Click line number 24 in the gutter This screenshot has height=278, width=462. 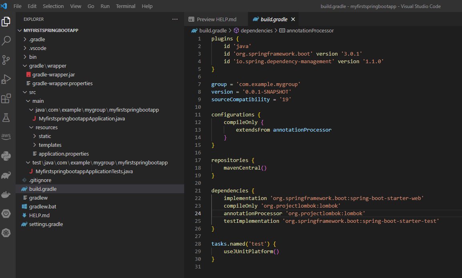(198, 214)
